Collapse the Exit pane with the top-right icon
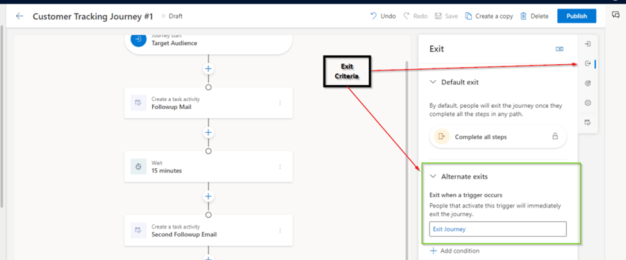The height and width of the screenshot is (260, 626). tap(560, 49)
